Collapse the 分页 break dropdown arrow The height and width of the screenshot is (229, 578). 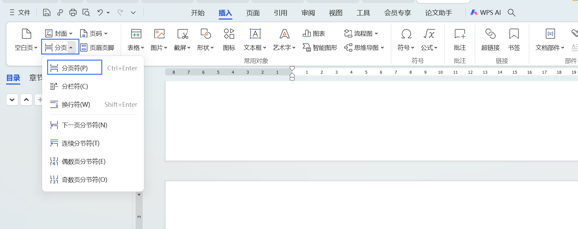coord(71,47)
